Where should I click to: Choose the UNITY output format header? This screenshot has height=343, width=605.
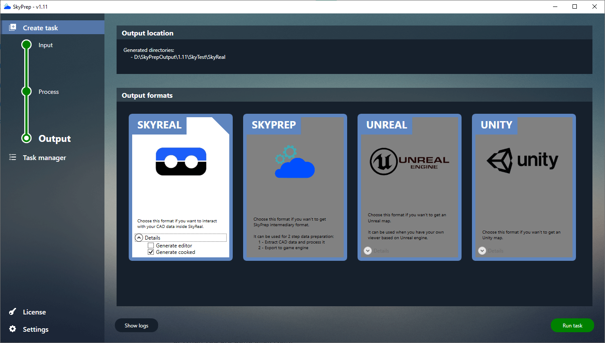(x=497, y=125)
